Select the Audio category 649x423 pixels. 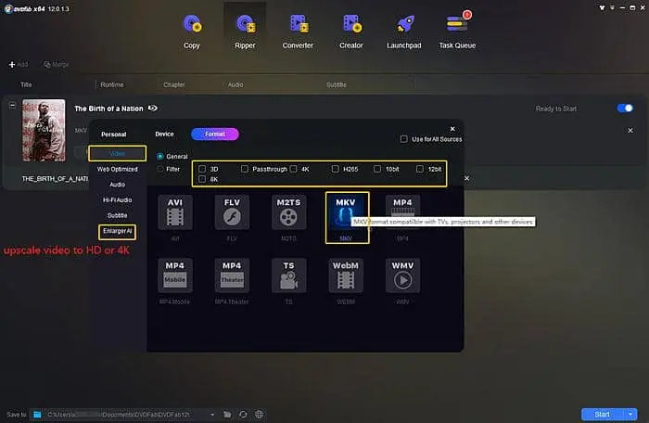coord(117,185)
